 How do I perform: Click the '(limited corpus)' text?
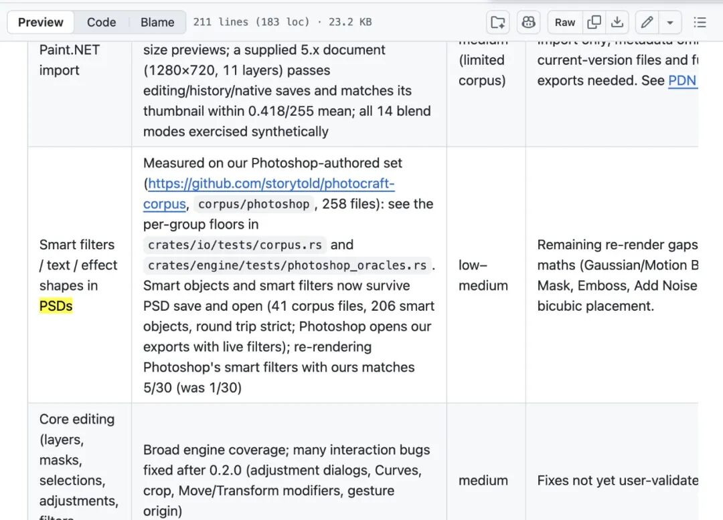point(482,70)
